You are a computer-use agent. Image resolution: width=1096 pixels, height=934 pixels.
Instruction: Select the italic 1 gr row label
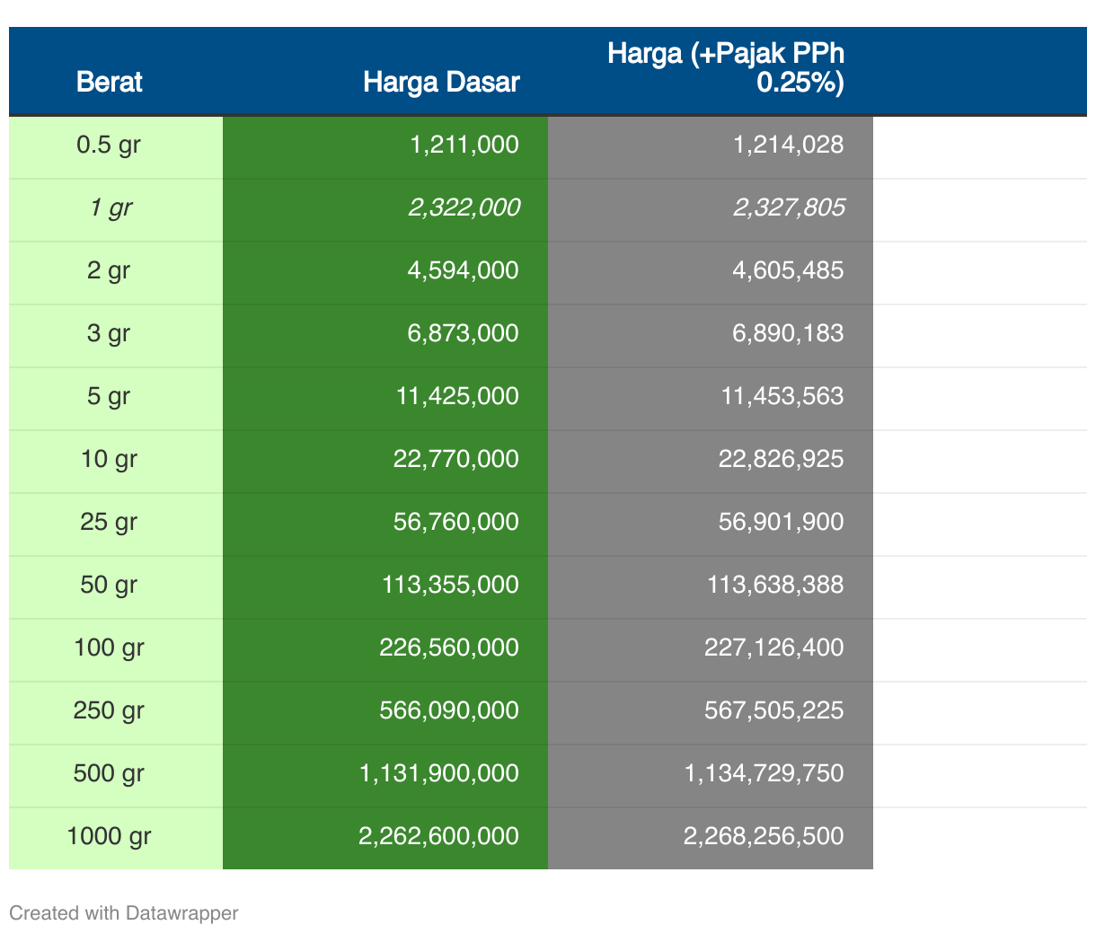click(x=110, y=207)
